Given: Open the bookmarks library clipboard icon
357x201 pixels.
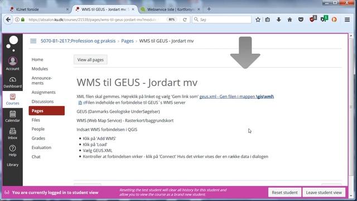Looking at the screenshot, I should (x=268, y=20).
